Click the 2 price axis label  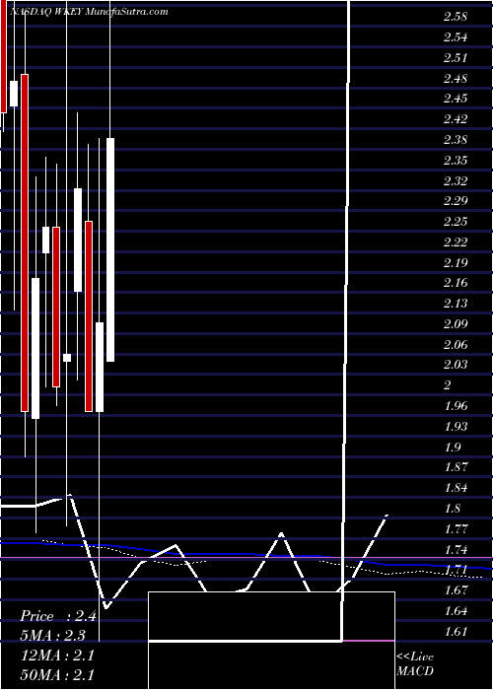pos(448,385)
